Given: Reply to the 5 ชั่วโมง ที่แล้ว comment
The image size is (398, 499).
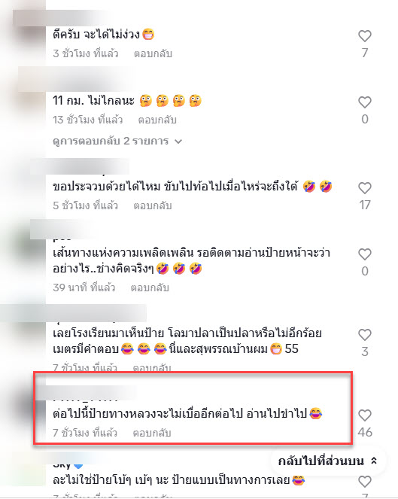Looking at the screenshot, I should 153,205.
